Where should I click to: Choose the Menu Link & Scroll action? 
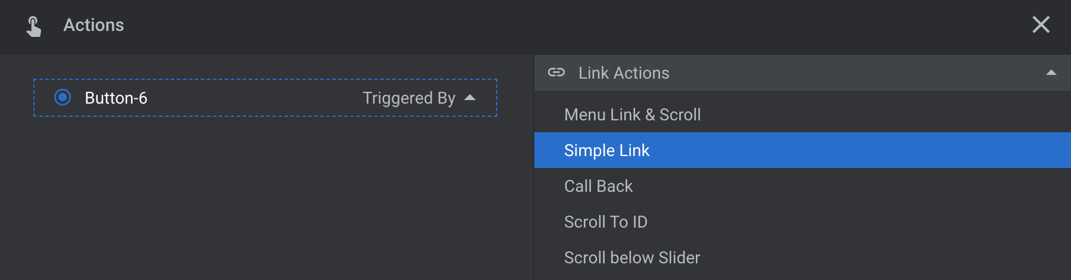pos(802,114)
